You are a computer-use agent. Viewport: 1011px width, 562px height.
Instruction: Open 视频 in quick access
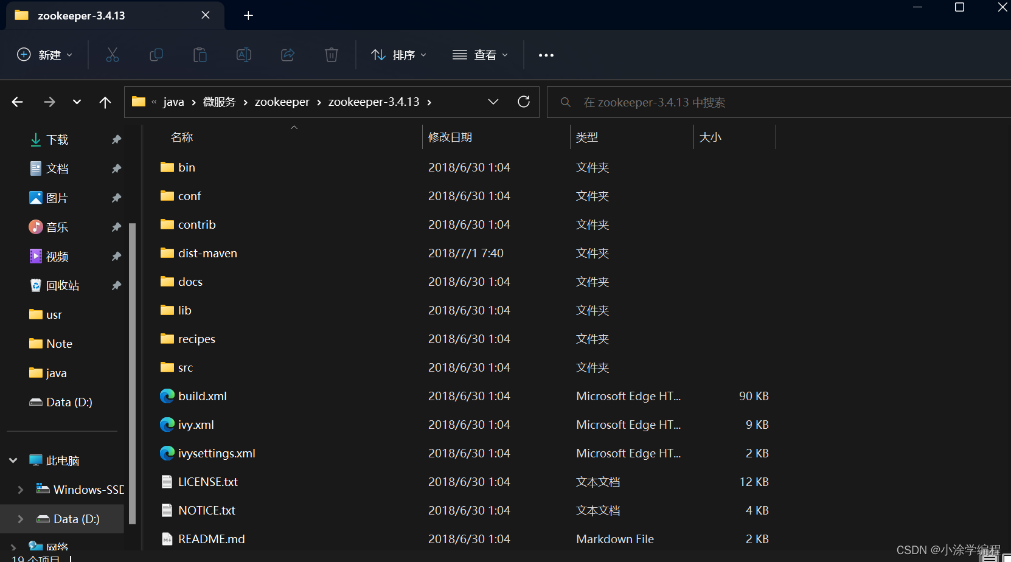point(58,257)
